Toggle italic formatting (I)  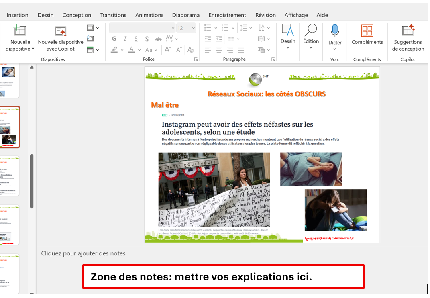[125, 39]
